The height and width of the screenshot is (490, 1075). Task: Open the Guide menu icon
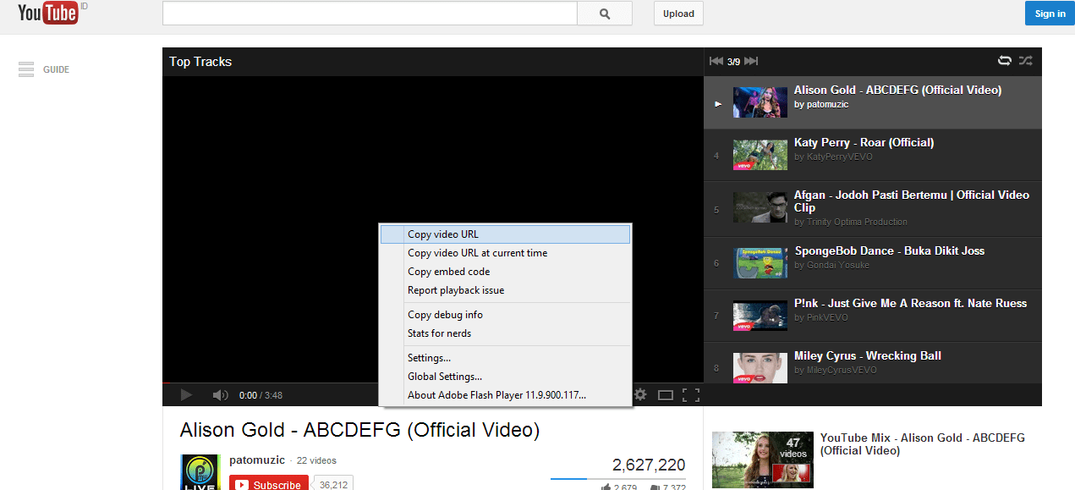26,69
